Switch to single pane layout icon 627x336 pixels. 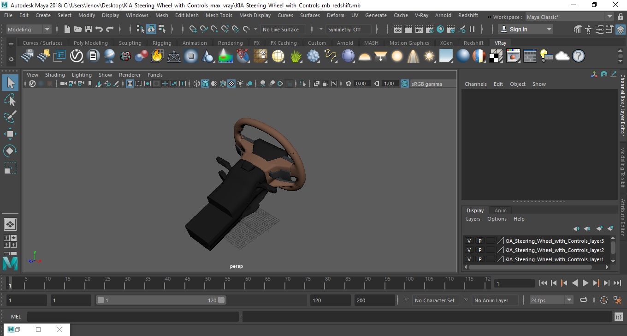(x=10, y=224)
